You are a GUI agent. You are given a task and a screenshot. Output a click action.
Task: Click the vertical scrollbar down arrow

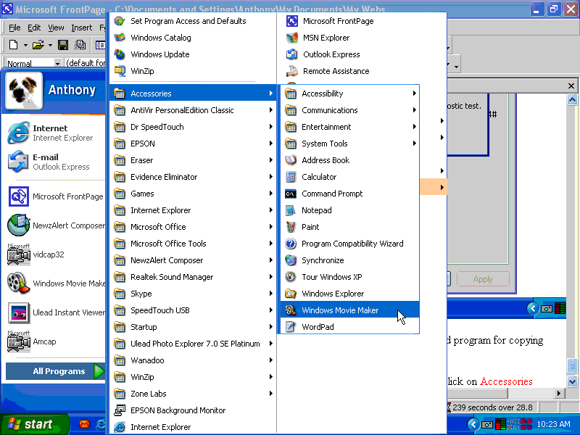click(572, 381)
